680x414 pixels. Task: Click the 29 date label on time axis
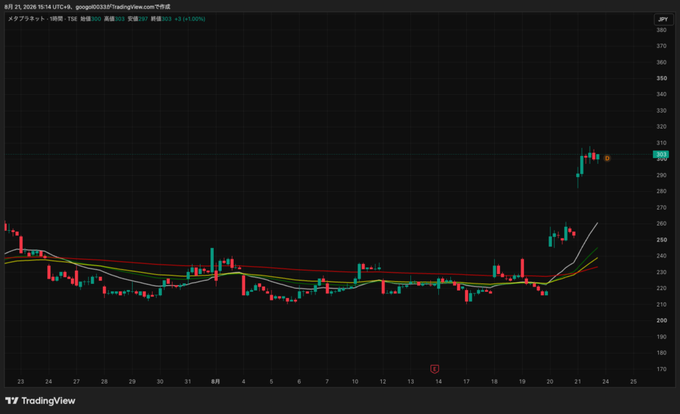[132, 381]
